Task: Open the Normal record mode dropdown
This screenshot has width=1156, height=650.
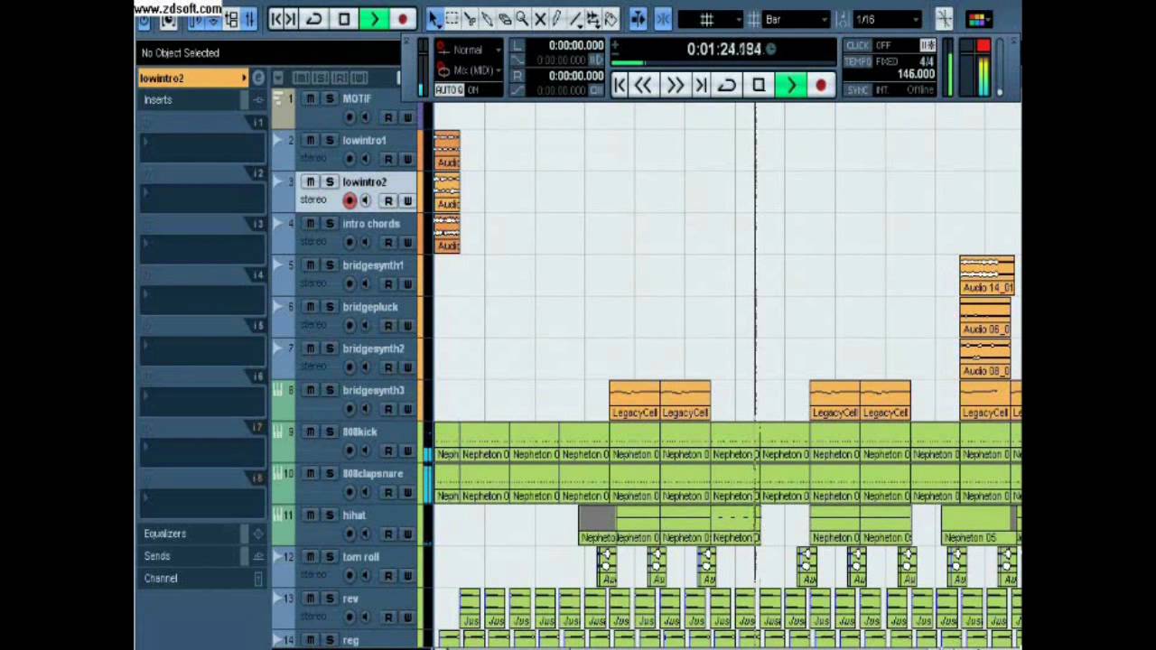Action: [x=468, y=50]
